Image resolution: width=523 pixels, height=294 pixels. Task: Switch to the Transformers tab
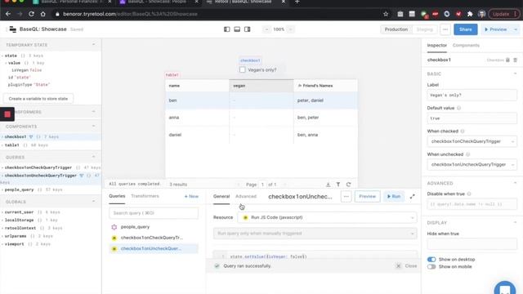pos(145,196)
